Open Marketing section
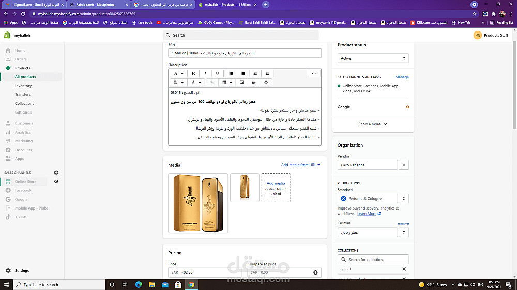Screen dimensions: 517x290 click(x=23, y=141)
